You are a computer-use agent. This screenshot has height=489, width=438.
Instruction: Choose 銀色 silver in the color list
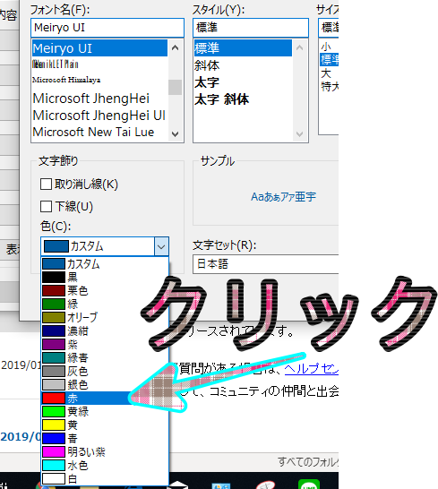tap(105, 384)
